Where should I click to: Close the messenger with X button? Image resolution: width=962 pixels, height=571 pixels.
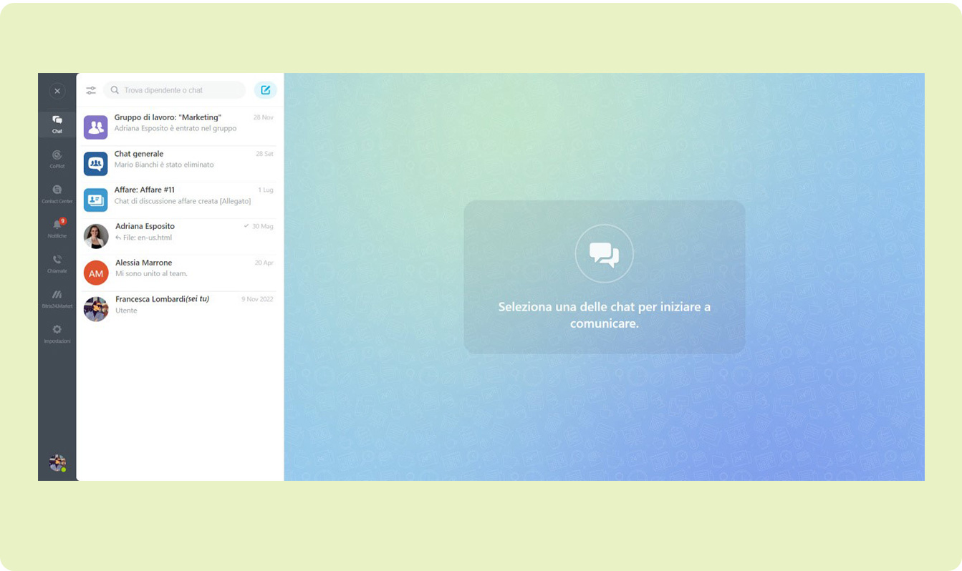coord(57,91)
